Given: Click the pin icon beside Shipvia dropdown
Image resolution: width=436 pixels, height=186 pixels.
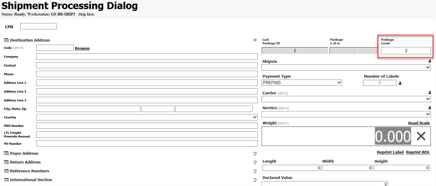Looking at the screenshot, I should (429, 61).
